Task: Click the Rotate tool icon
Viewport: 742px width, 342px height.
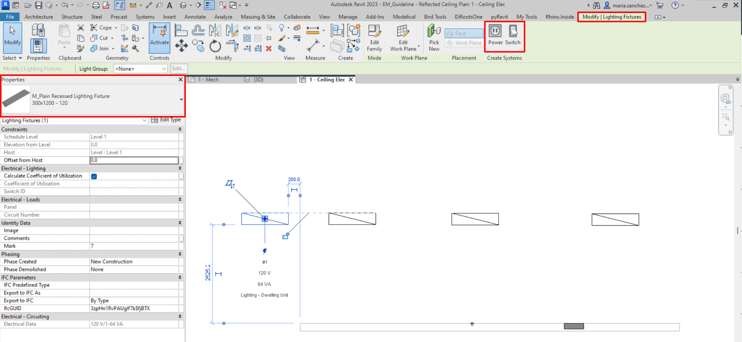Action: (x=215, y=46)
